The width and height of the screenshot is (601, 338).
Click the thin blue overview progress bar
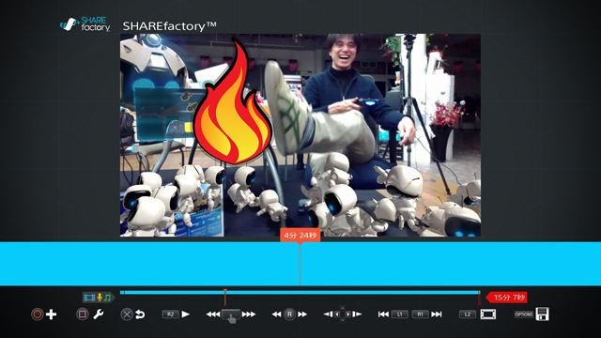300,292
